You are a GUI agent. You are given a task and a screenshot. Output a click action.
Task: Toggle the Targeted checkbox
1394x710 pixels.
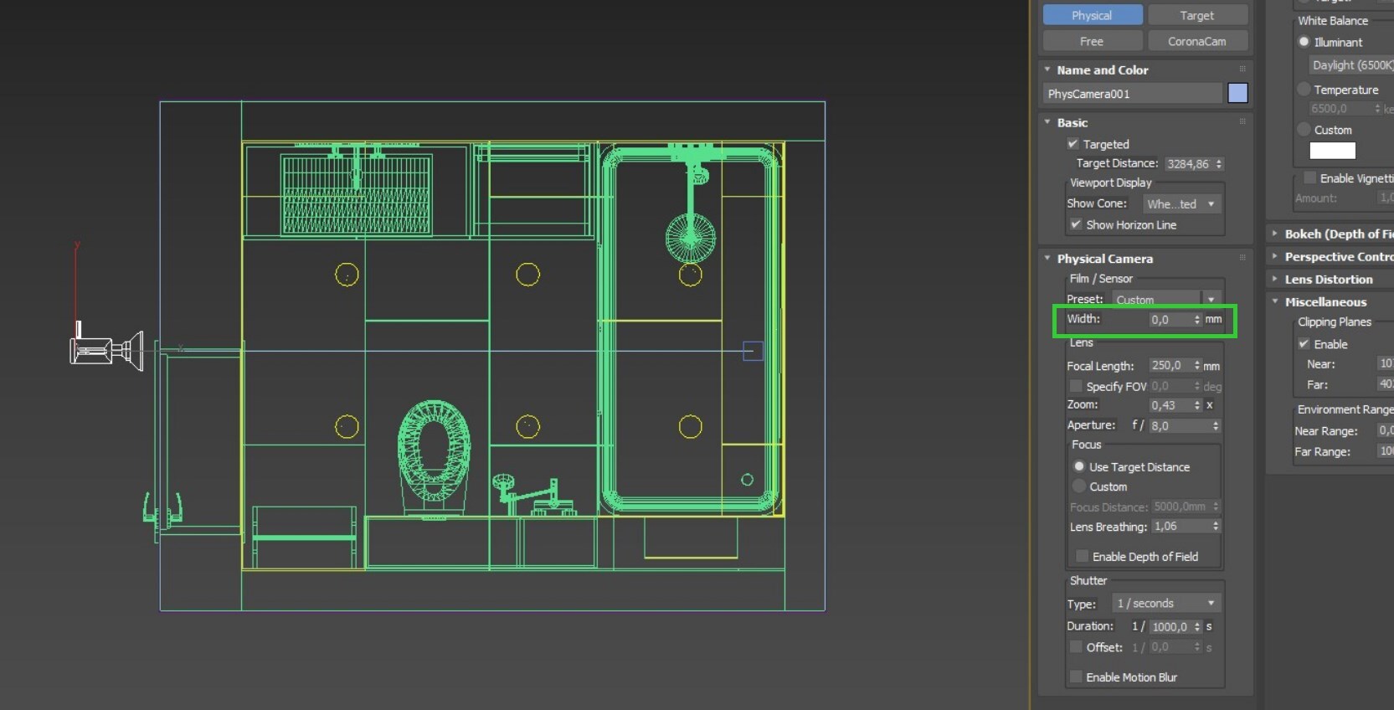tap(1073, 144)
